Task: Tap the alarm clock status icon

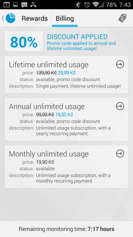Action: (x=87, y=5)
